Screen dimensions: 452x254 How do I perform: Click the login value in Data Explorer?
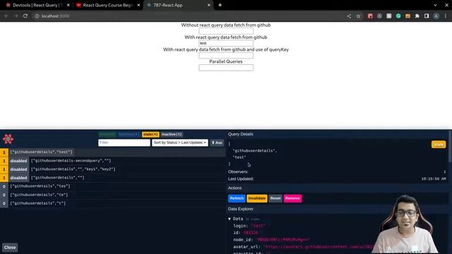tap(258, 226)
